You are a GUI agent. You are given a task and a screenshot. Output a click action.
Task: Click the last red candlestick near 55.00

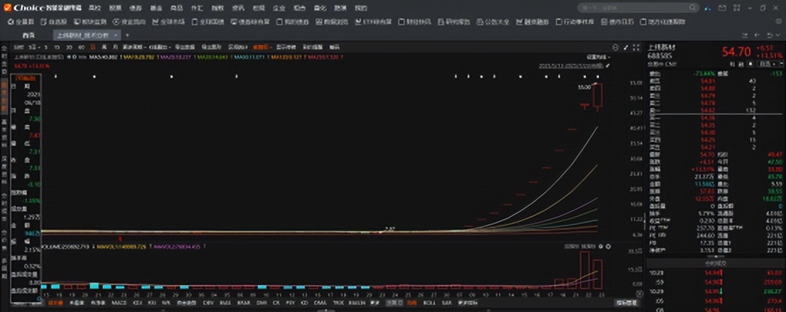pos(597,96)
